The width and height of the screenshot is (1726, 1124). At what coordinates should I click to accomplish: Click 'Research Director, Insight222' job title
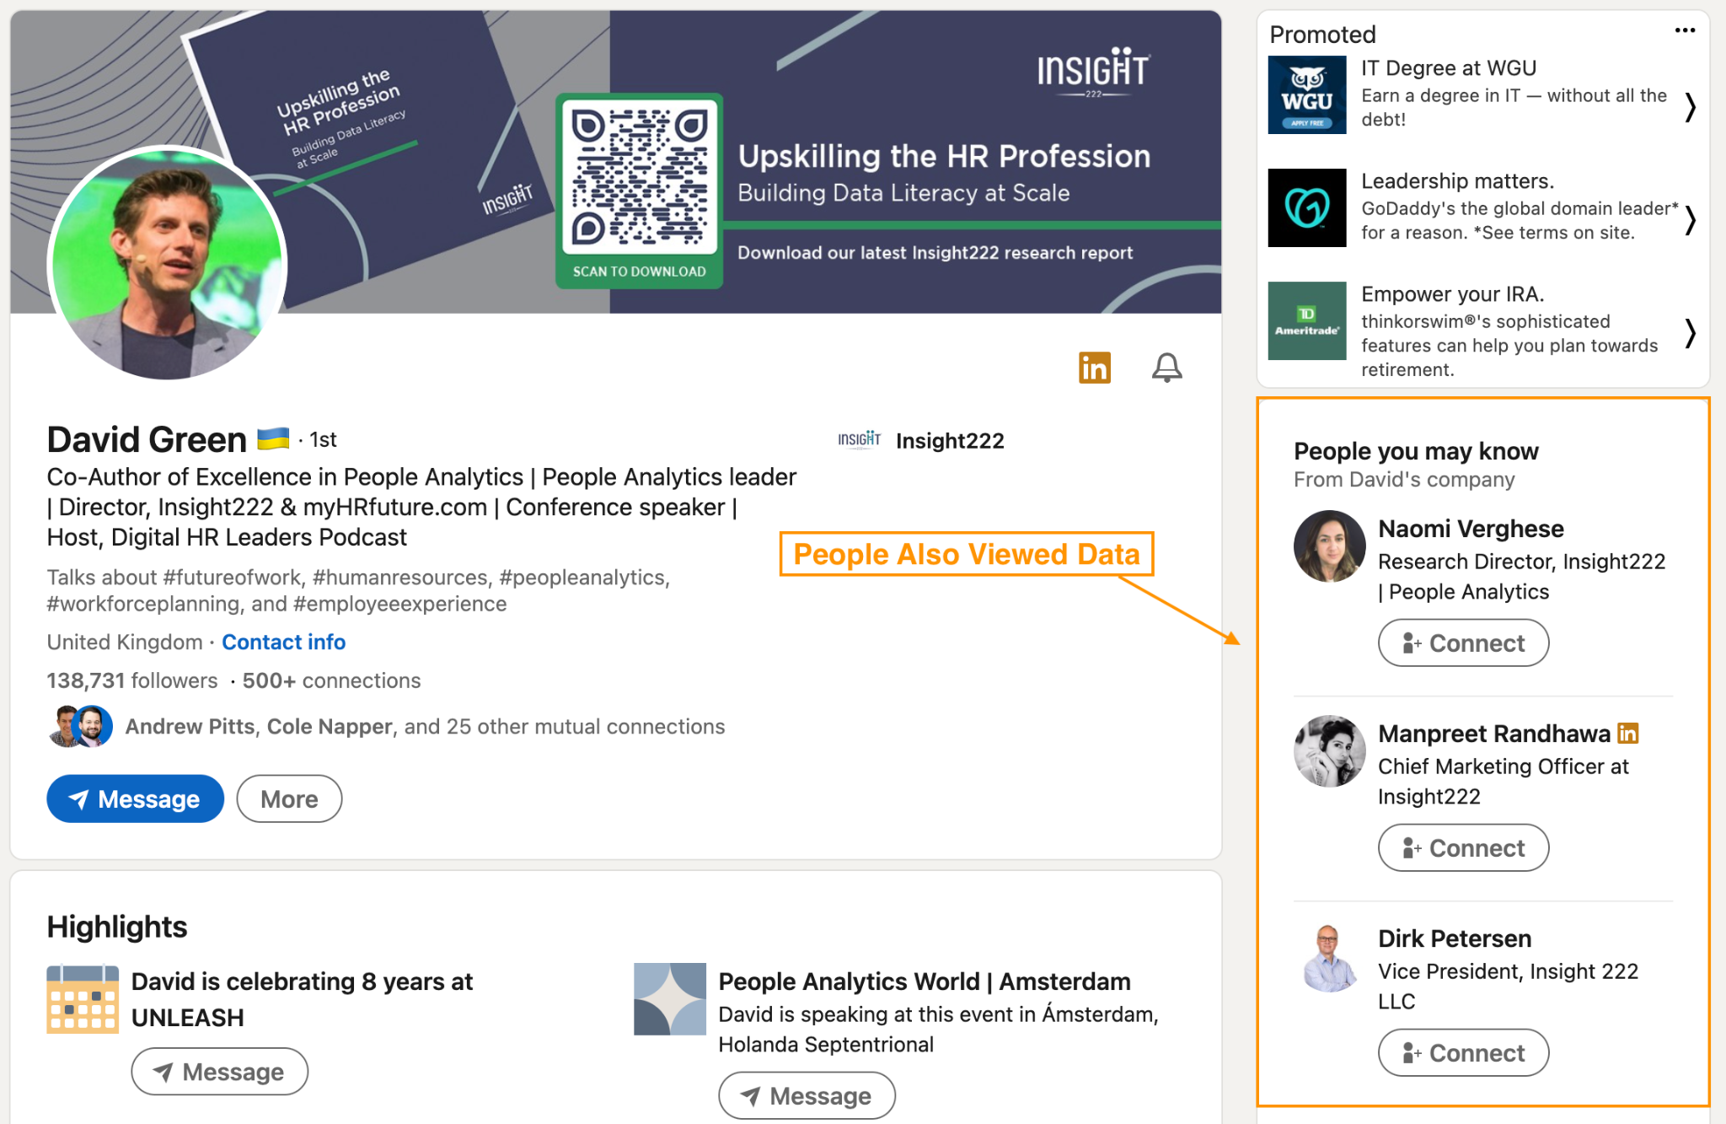click(x=1521, y=577)
